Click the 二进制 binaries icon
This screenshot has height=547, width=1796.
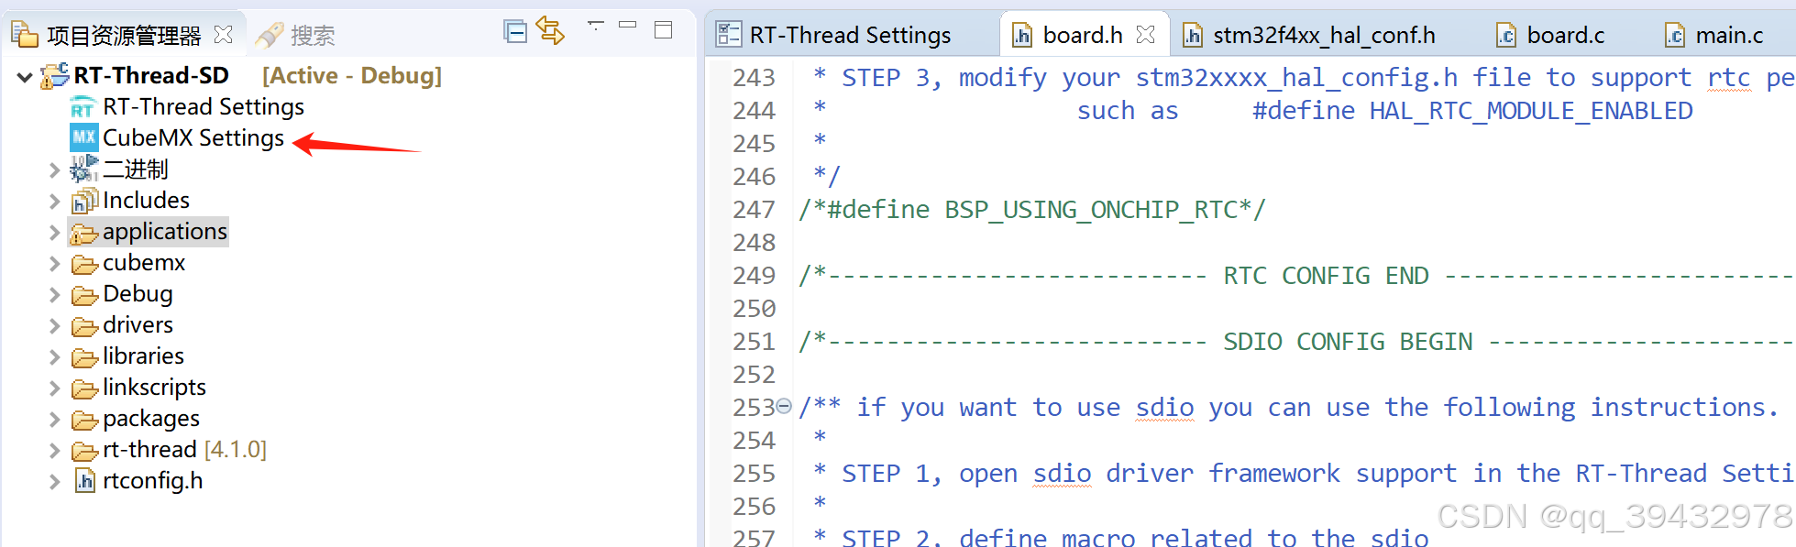click(x=83, y=169)
